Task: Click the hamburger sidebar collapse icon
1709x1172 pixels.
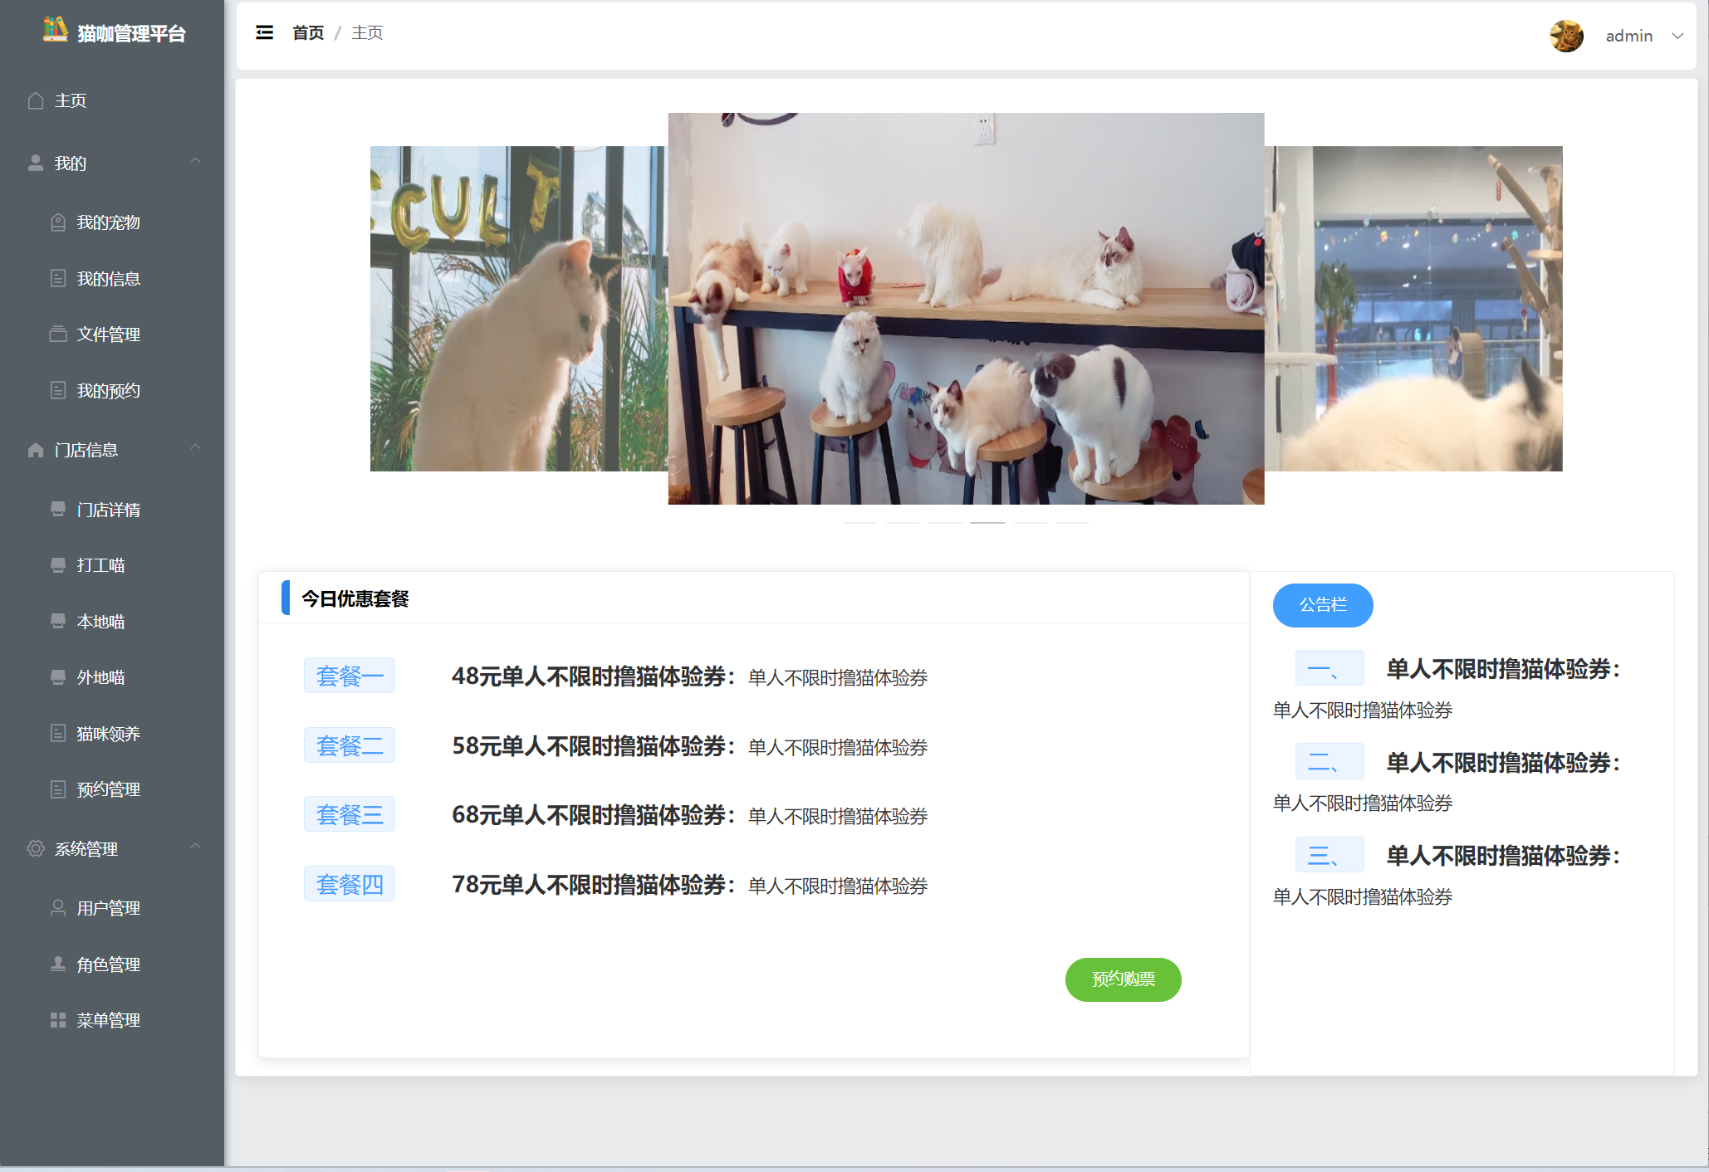Action: pyautogui.click(x=264, y=32)
